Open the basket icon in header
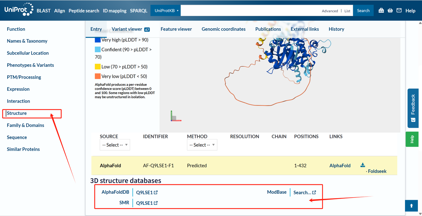 pos(390,11)
